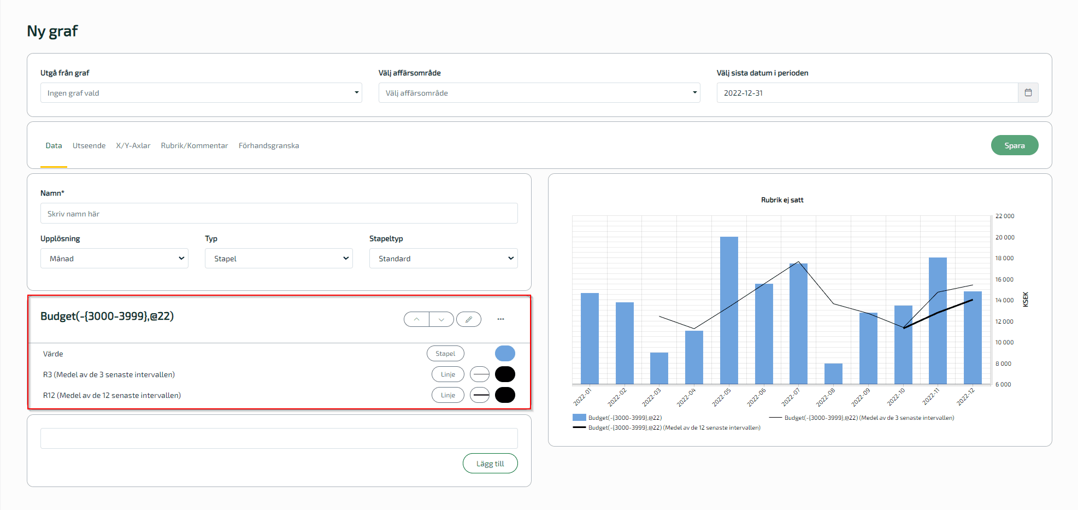Click the Ny graf page heading
This screenshot has height=510, width=1078.
point(52,31)
